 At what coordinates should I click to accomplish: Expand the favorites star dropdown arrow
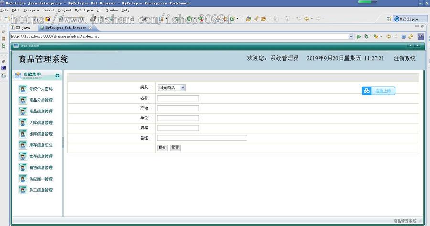[381, 36]
